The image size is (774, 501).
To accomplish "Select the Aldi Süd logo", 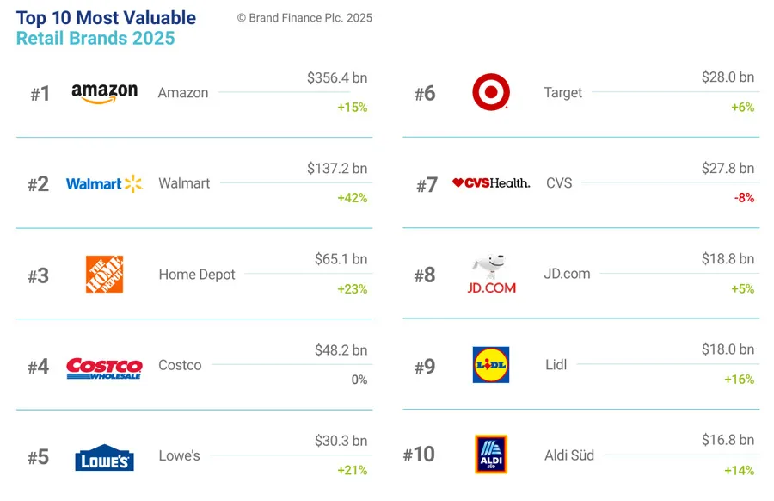I will tap(491, 455).
